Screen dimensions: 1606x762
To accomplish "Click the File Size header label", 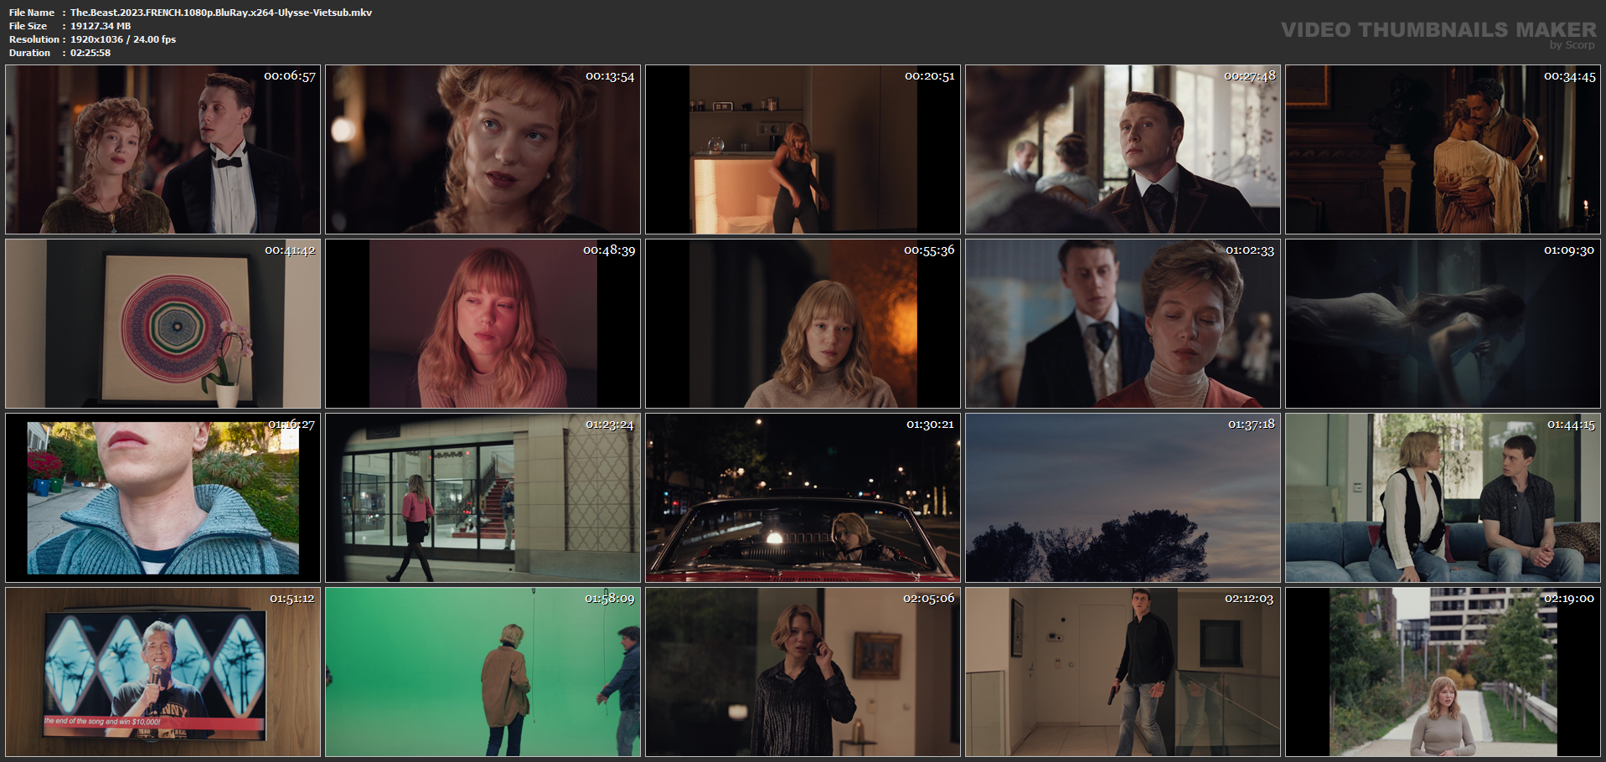I will click(x=28, y=26).
